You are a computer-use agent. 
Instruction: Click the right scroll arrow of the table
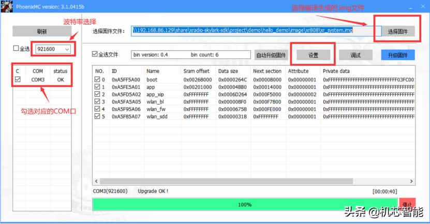pyautogui.click(x=411, y=181)
